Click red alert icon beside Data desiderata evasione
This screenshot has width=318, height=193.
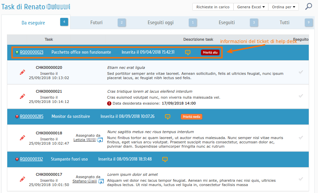(109, 103)
